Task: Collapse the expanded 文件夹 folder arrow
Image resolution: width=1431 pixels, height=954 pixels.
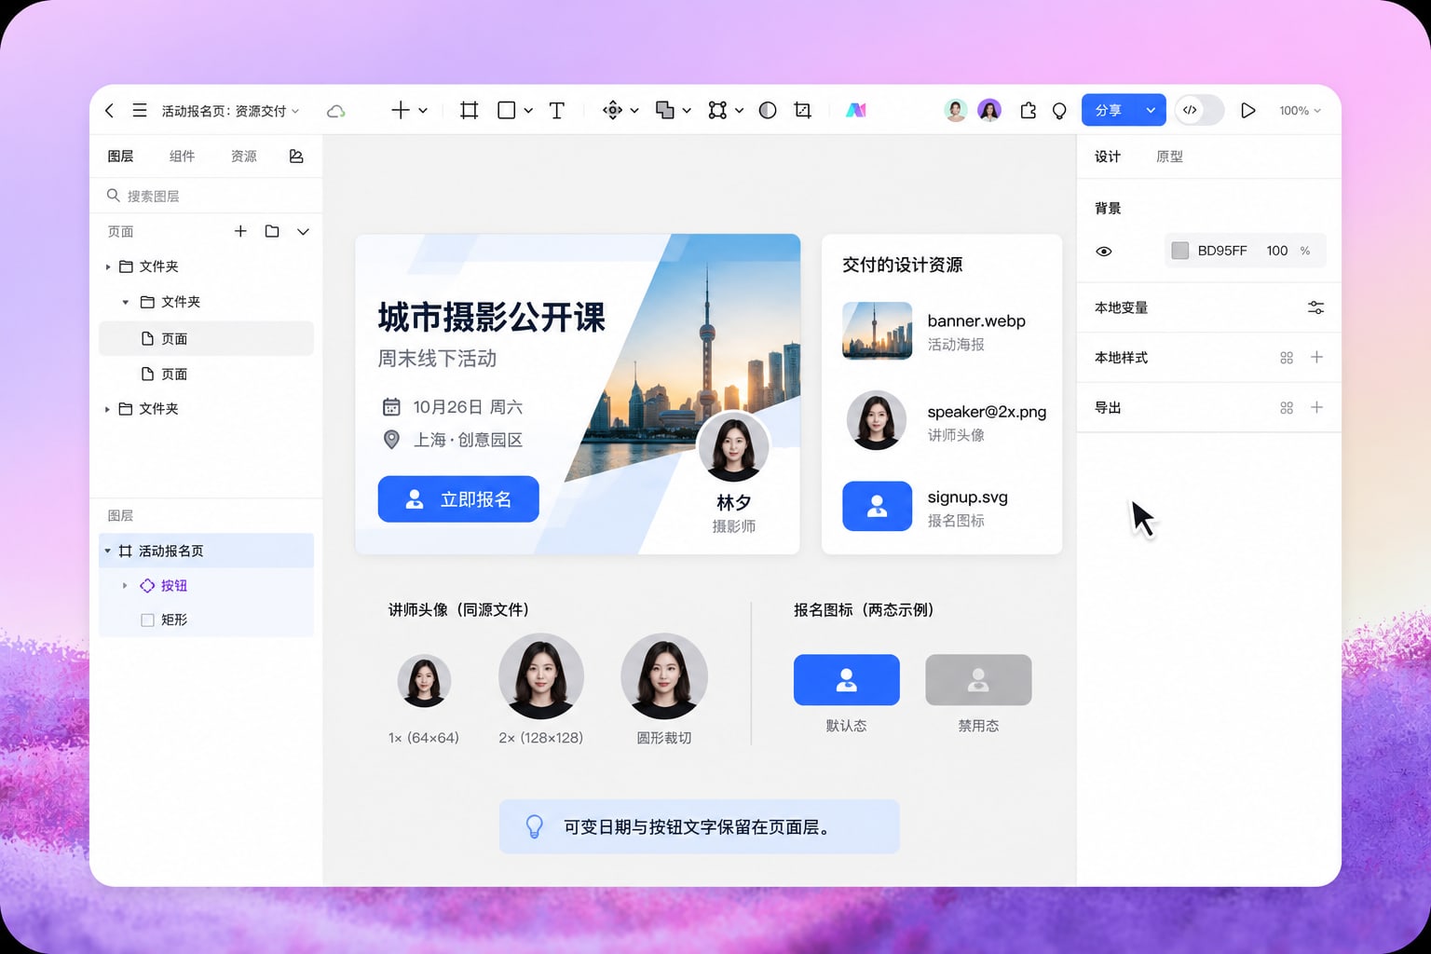Action: click(x=125, y=302)
